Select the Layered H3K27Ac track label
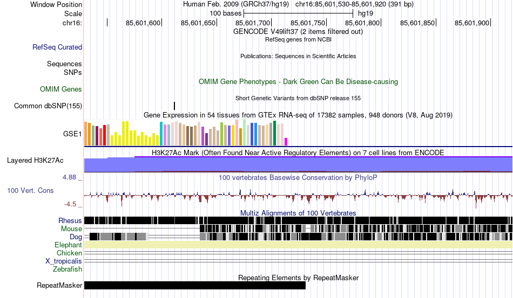Viewport: 513px width, 298px height. click(x=35, y=160)
